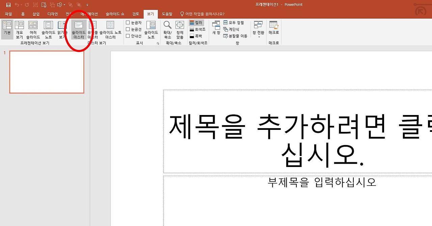
Task: Click 모두 정렬 arrange all
Action: pyautogui.click(x=234, y=23)
